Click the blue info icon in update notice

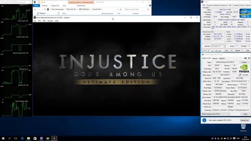[204, 120]
